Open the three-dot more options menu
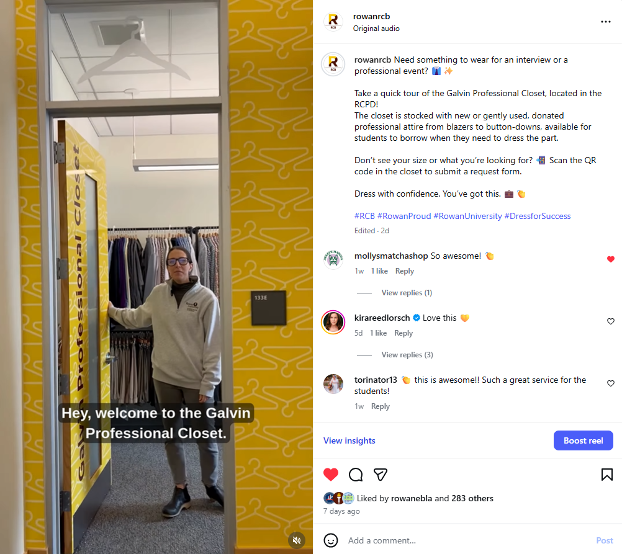This screenshot has height=554, width=622. point(605,22)
